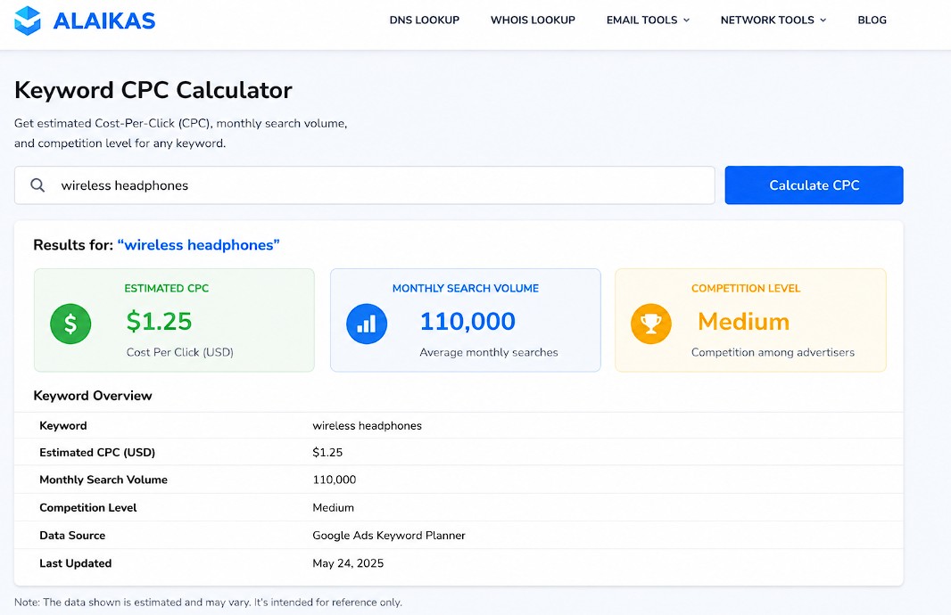Open the WHOIS LOOKUP menu item

pos(533,20)
